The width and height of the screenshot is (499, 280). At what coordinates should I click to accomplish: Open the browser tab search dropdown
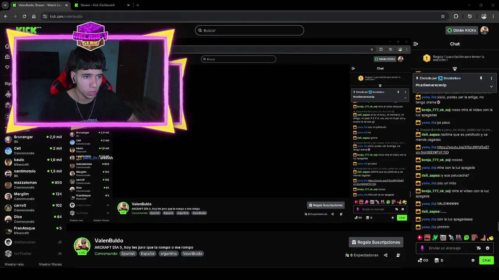[x=5, y=5]
